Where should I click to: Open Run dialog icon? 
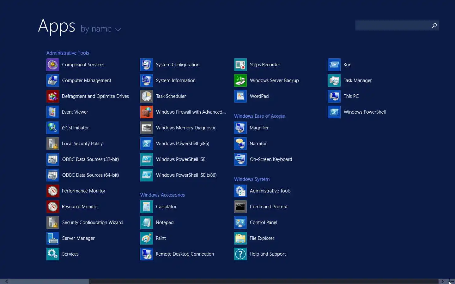coord(334,65)
